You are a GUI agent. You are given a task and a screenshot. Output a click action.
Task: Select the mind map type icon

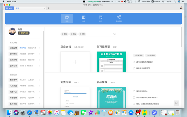point(119,18)
